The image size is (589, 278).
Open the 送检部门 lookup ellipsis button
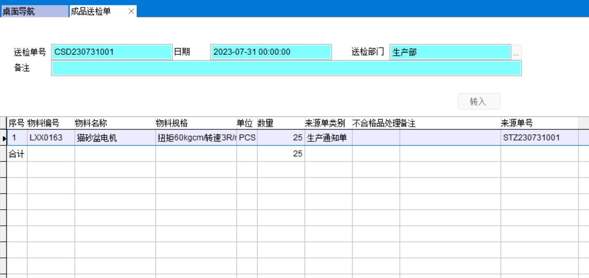tap(516, 53)
